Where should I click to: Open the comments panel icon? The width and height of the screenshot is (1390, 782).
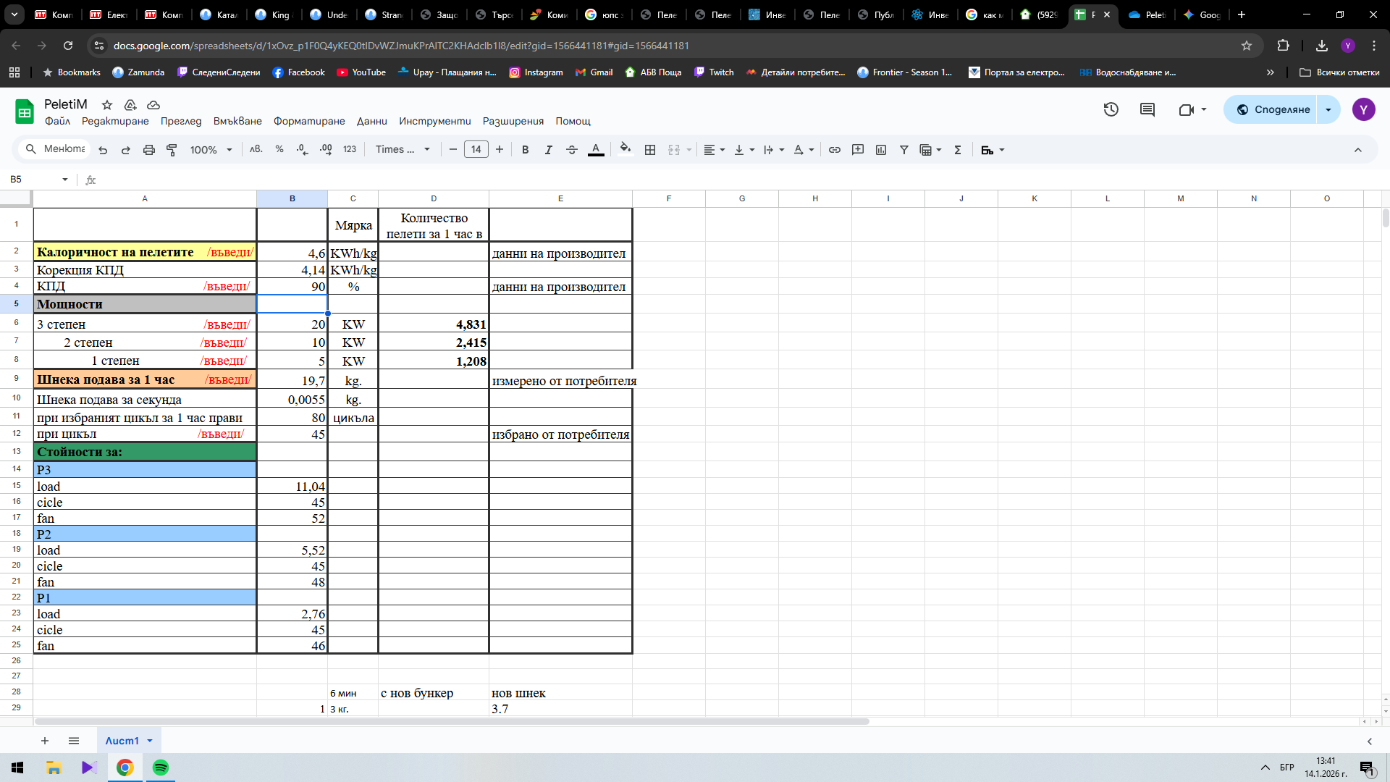[x=1147, y=109]
